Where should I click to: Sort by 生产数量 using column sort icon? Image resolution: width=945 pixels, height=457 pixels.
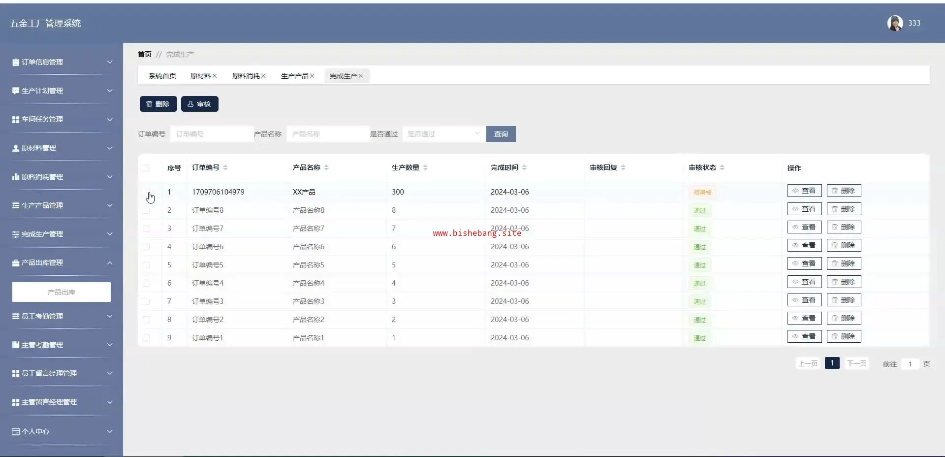coord(425,168)
